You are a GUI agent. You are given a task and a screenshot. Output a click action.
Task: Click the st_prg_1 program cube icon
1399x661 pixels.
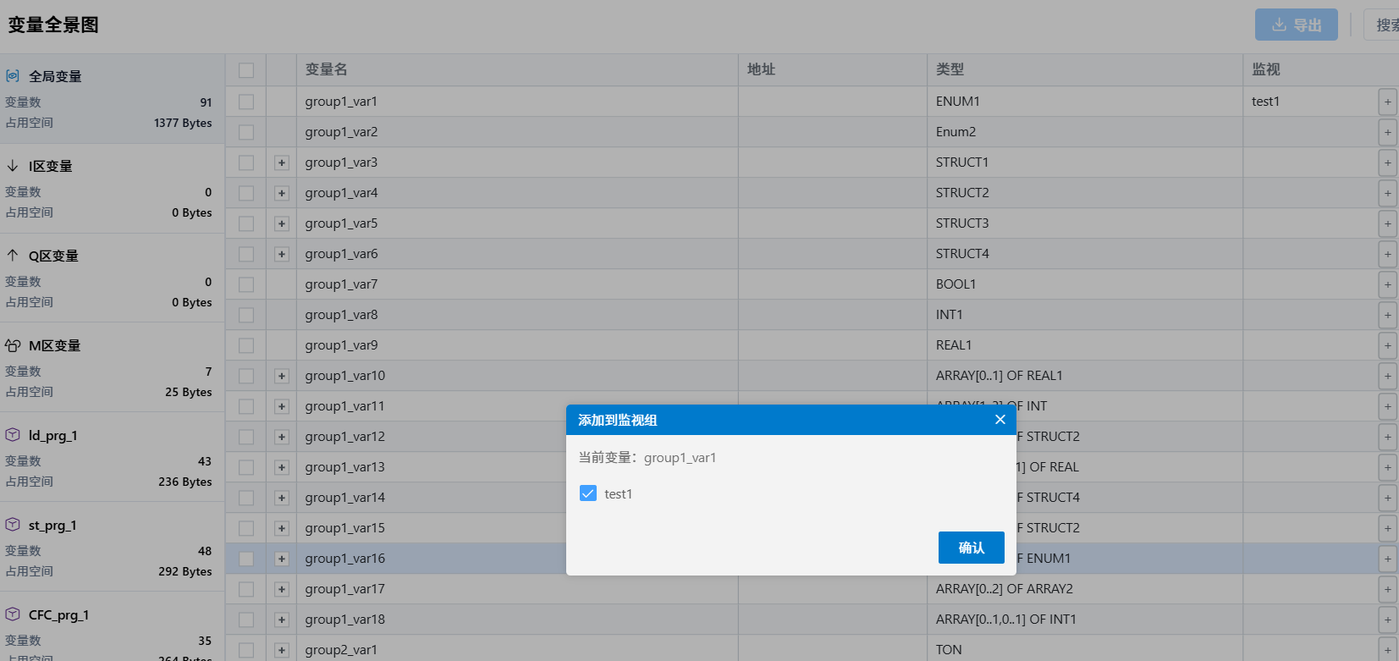pyautogui.click(x=13, y=525)
